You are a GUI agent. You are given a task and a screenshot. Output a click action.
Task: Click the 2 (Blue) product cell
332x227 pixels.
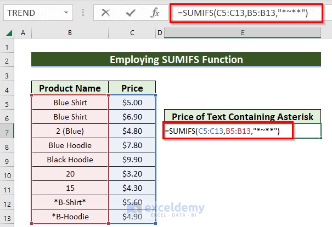70,130
